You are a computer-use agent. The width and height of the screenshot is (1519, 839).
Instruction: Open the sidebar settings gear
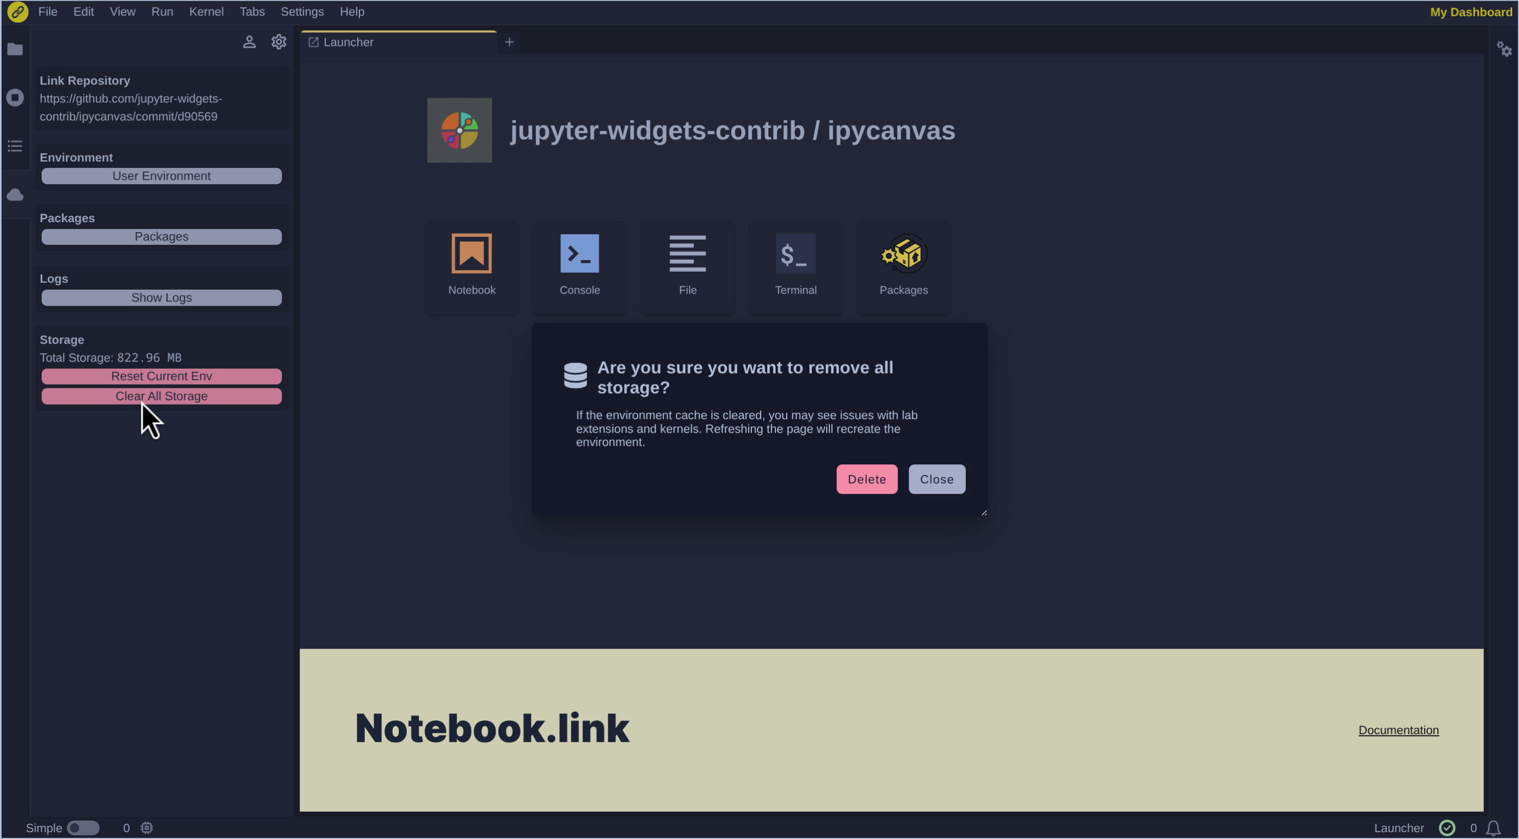(x=279, y=42)
